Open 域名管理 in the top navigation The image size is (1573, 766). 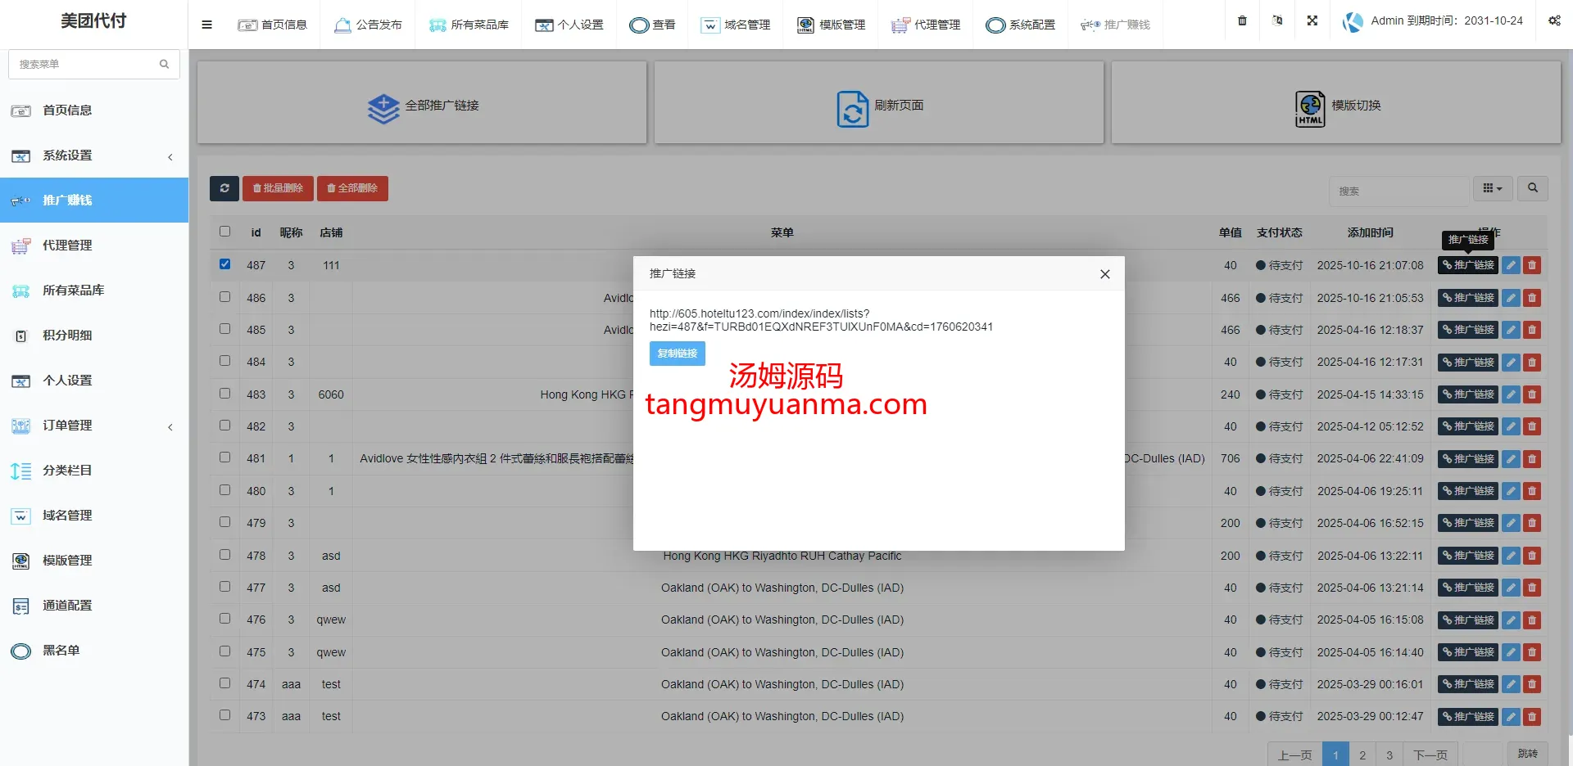coord(736,25)
